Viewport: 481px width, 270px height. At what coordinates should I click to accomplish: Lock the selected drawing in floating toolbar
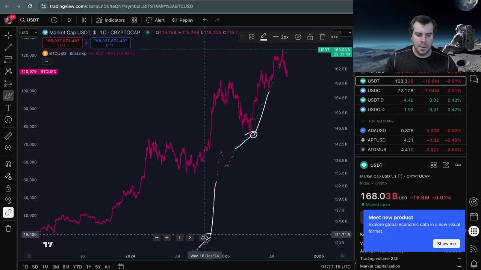click(310, 37)
